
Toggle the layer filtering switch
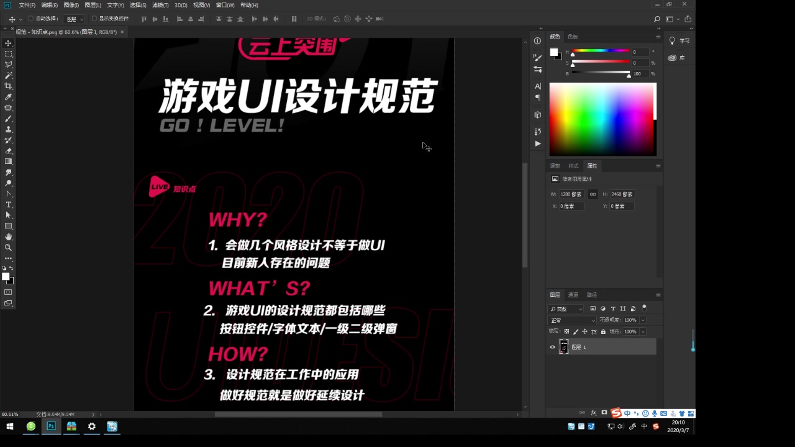[x=644, y=307]
